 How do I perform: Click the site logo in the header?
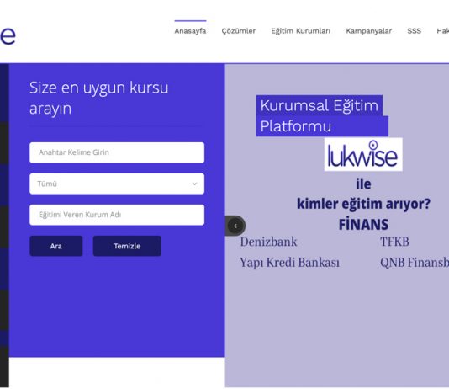click(8, 36)
